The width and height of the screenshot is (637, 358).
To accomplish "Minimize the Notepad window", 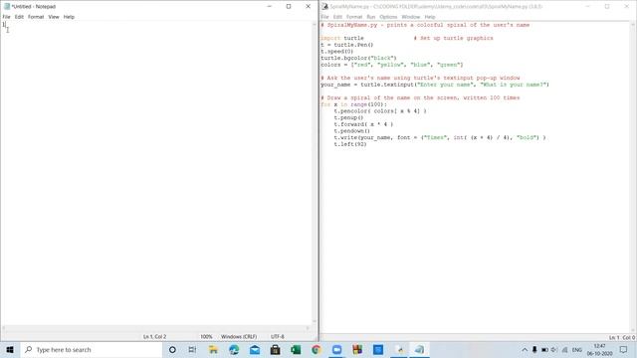I will (269, 7).
